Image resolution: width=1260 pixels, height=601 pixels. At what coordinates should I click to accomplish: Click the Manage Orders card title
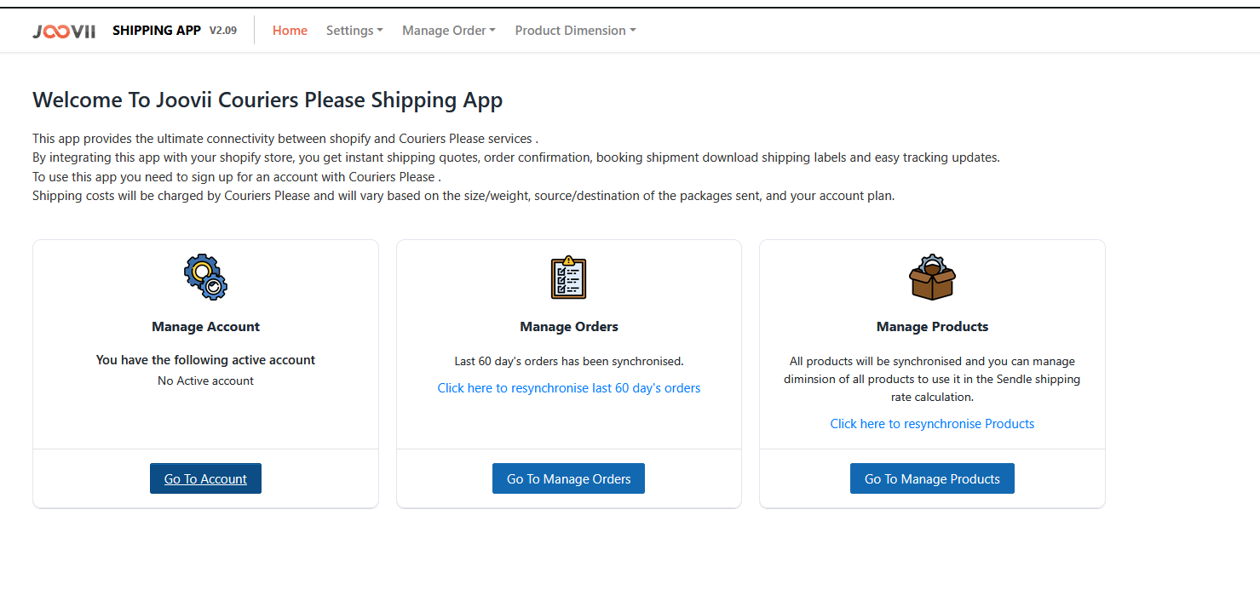coord(569,327)
